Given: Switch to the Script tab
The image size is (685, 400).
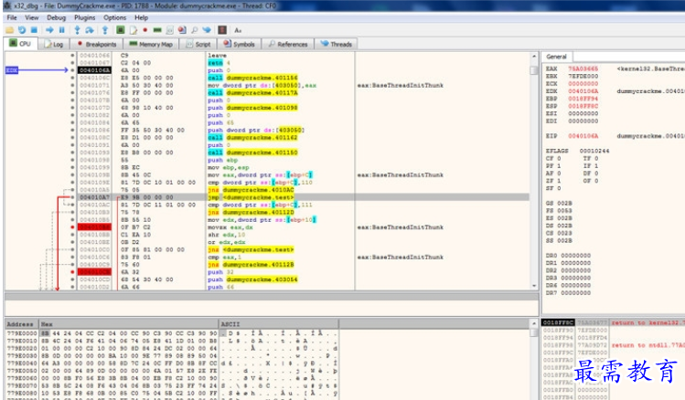Looking at the screenshot, I should tap(198, 44).
